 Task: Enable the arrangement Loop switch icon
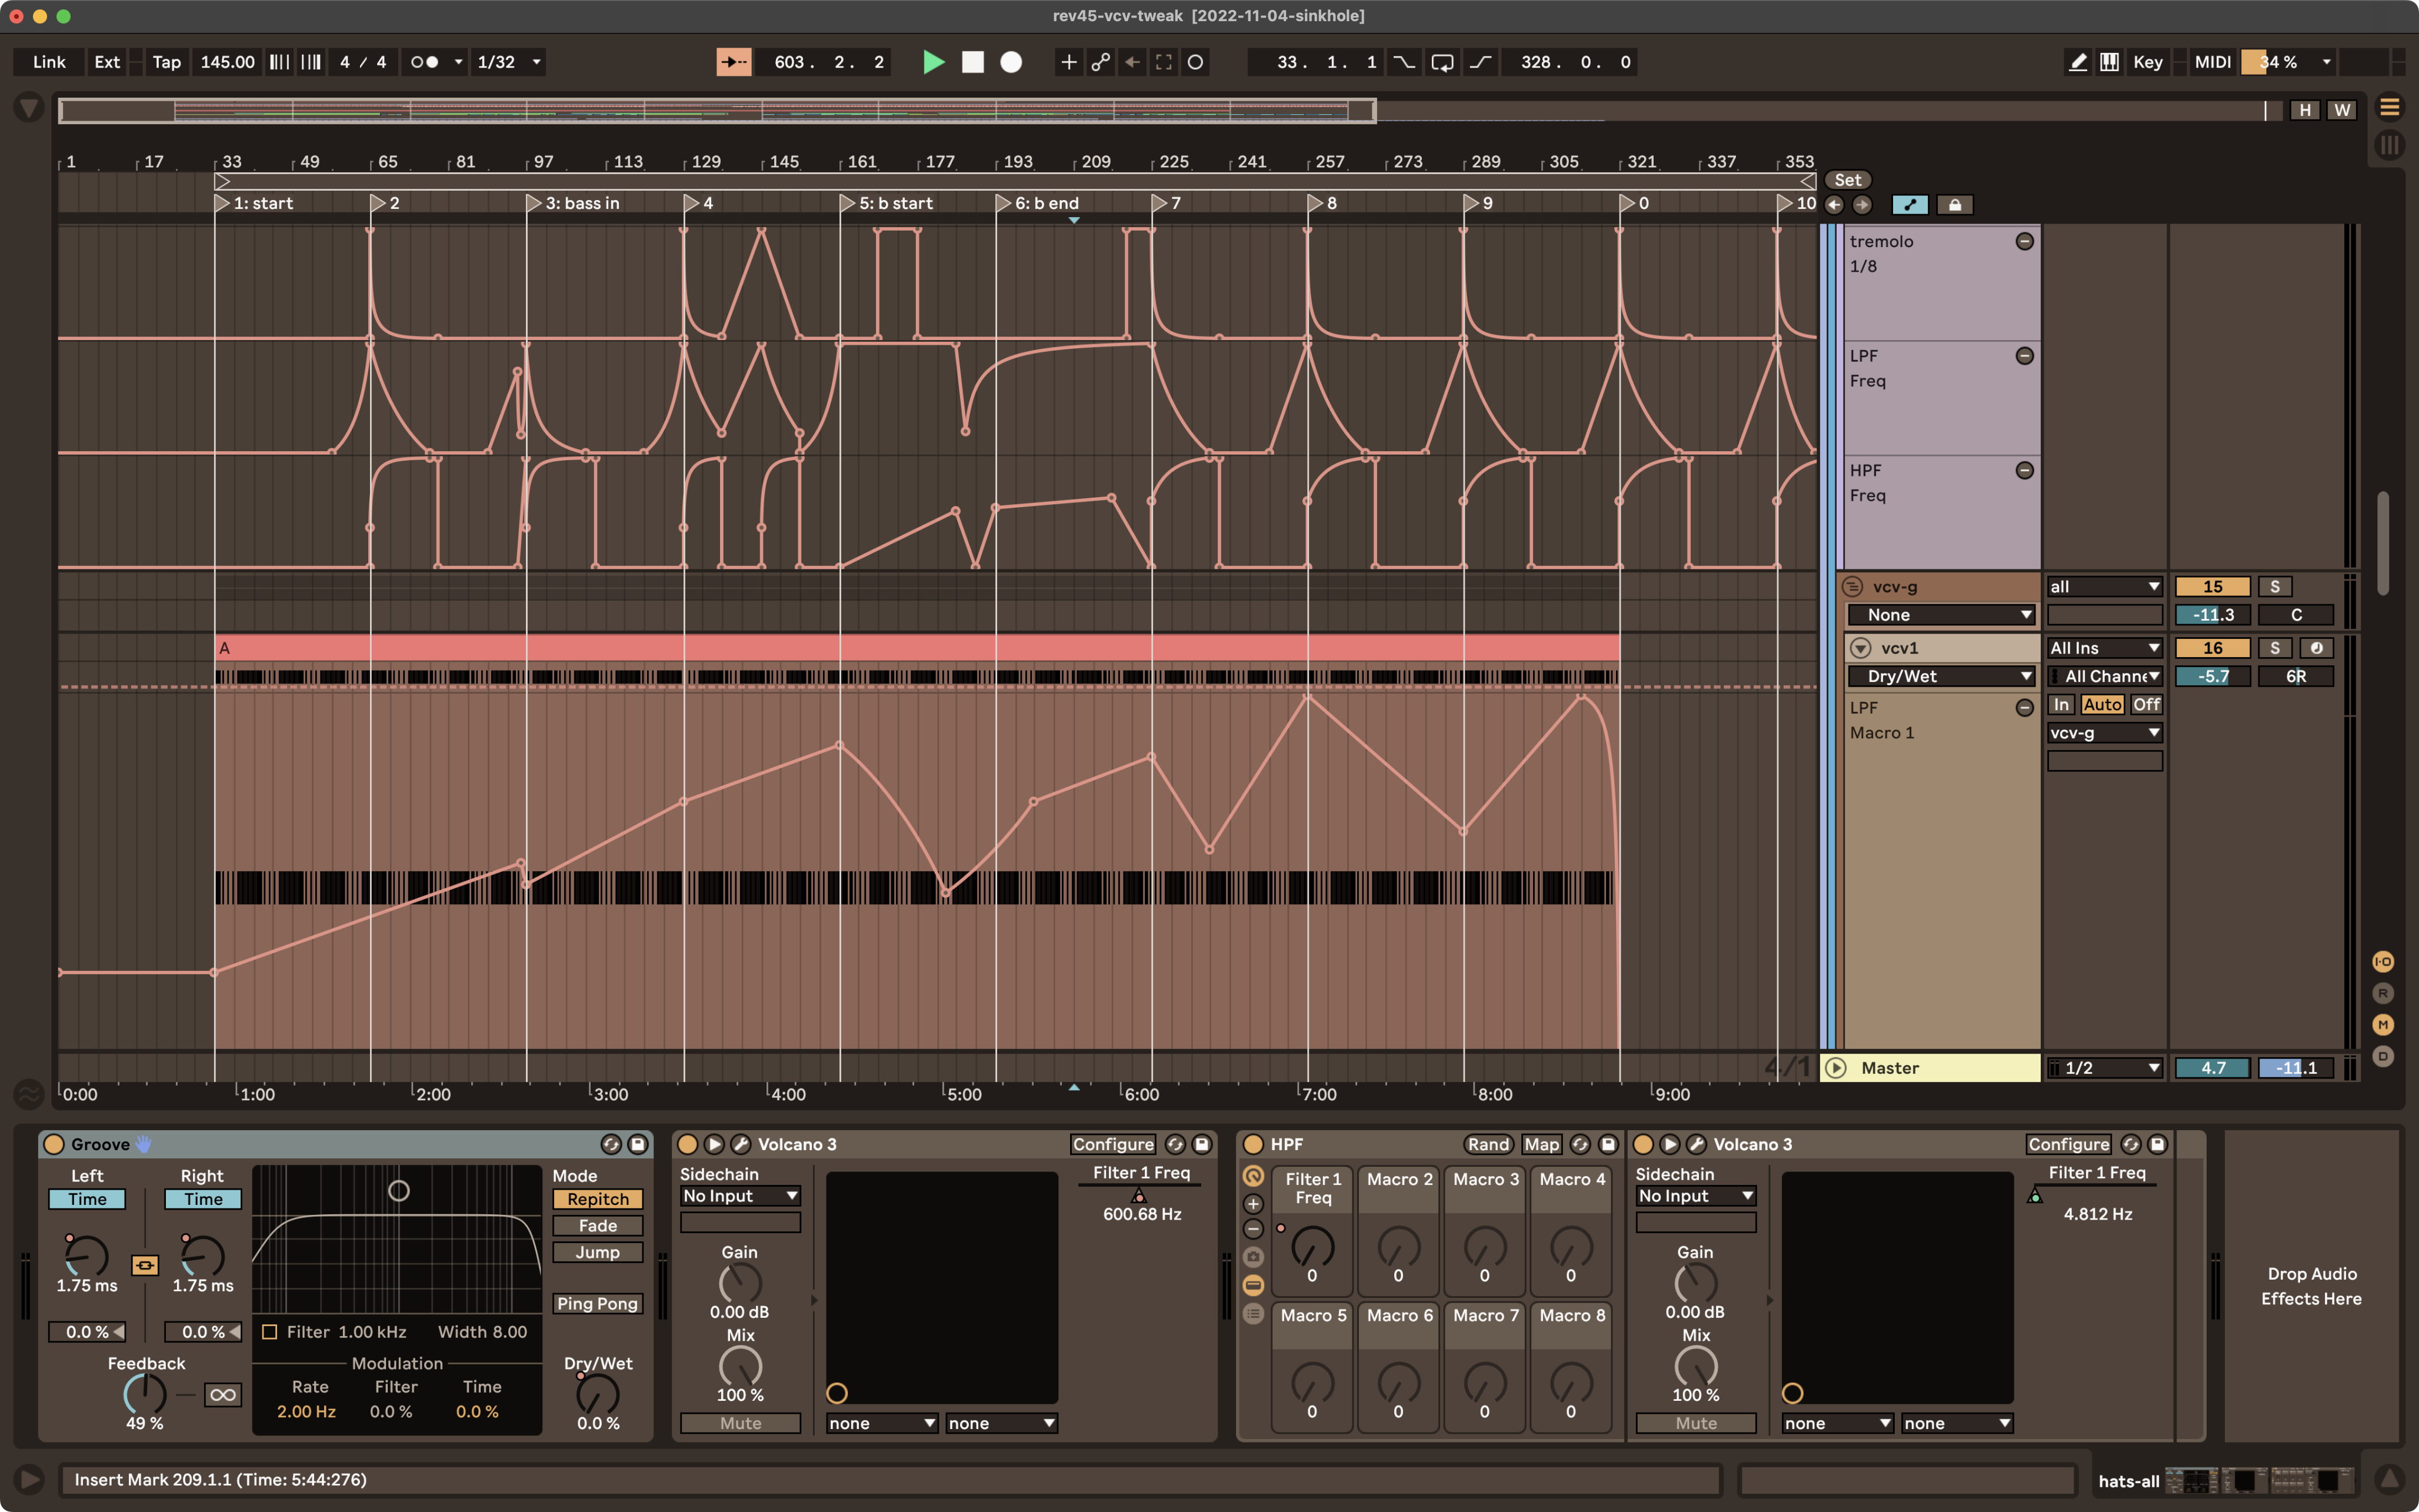pyautogui.click(x=1442, y=61)
